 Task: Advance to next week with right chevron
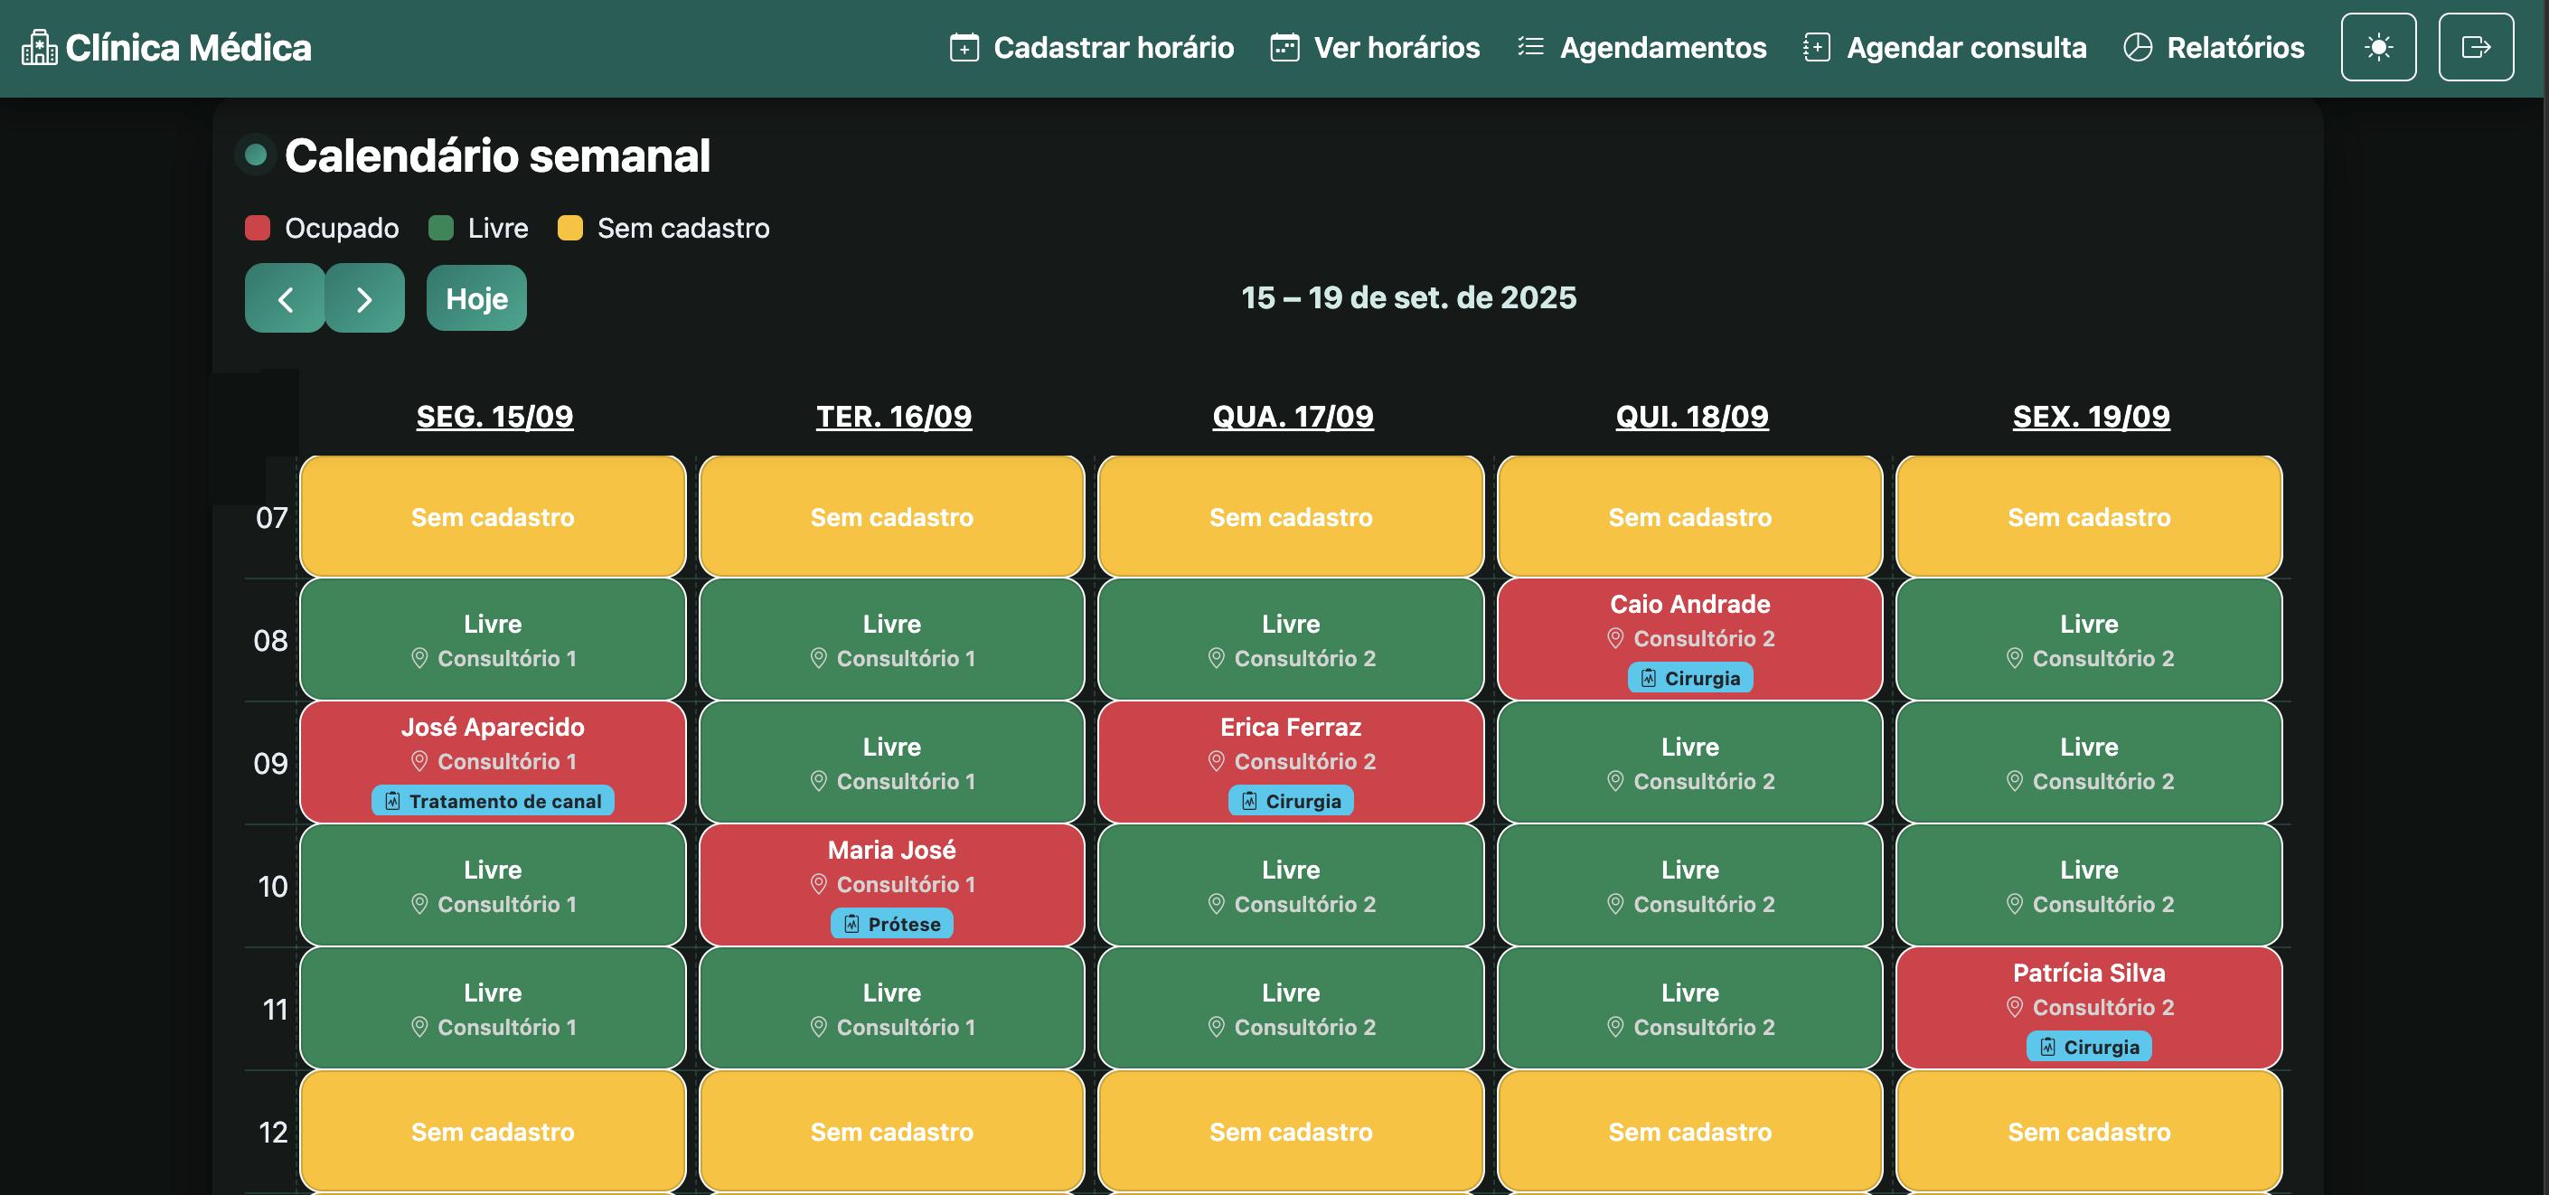pyautogui.click(x=365, y=297)
